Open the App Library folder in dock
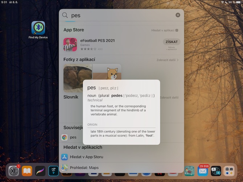 (x=229, y=171)
